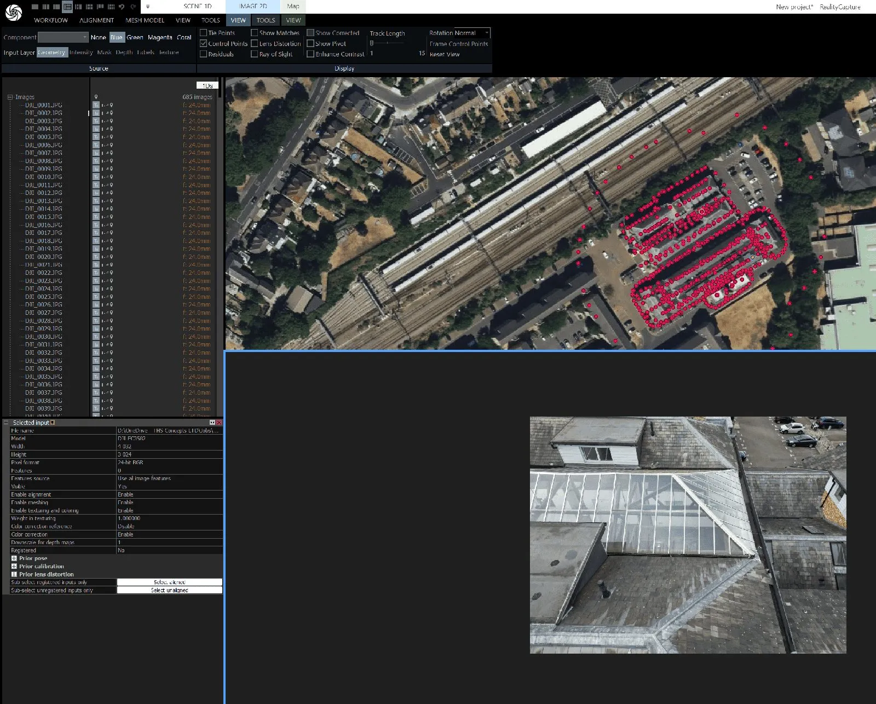Switch to the Map context tab
This screenshot has width=876, height=704.
[x=293, y=7]
